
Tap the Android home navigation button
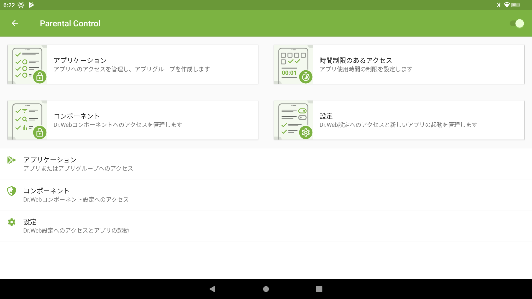266,289
